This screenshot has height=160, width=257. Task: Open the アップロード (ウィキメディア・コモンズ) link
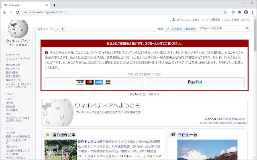pyautogui.click(x=18, y=85)
